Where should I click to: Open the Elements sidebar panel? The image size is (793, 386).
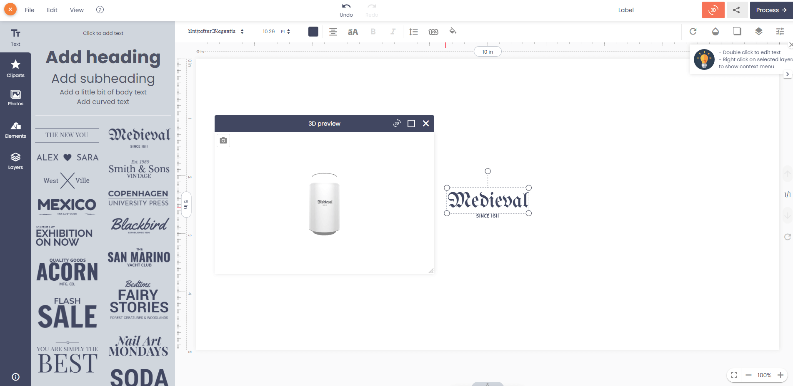(15, 130)
